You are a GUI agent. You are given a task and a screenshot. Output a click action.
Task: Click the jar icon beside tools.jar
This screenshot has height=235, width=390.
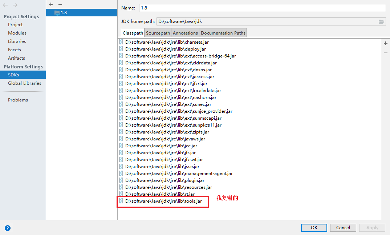pyautogui.click(x=121, y=201)
